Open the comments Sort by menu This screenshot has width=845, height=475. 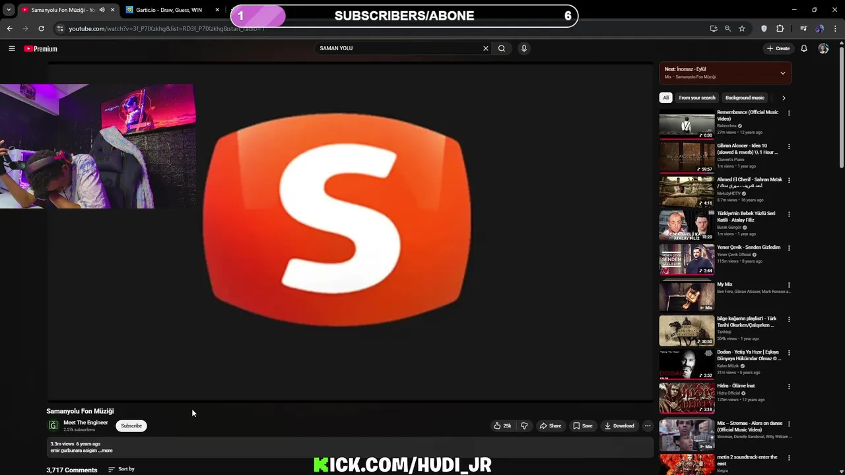click(x=121, y=469)
